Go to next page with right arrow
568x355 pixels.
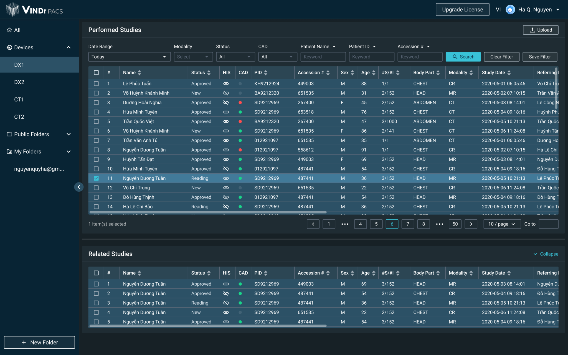(x=471, y=224)
